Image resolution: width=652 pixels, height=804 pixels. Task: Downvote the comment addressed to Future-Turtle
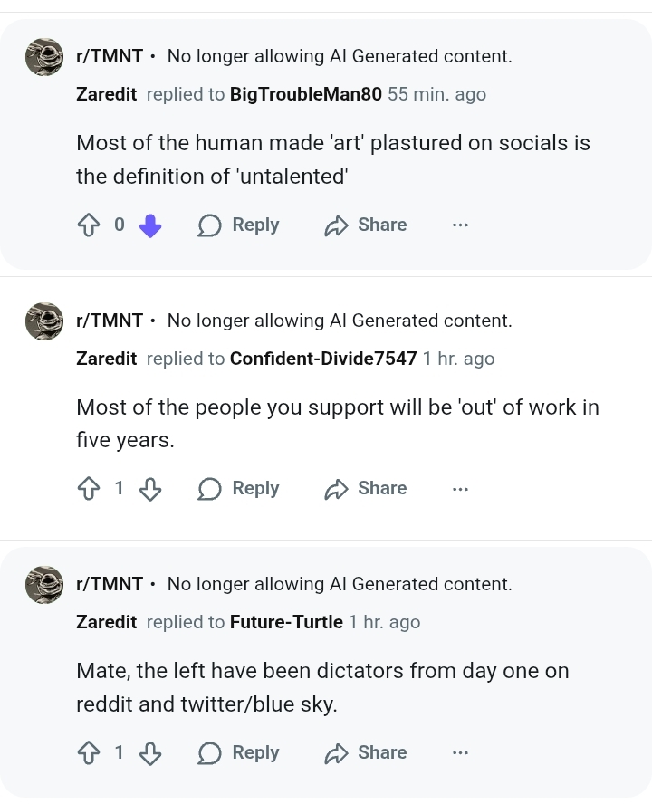tap(150, 753)
